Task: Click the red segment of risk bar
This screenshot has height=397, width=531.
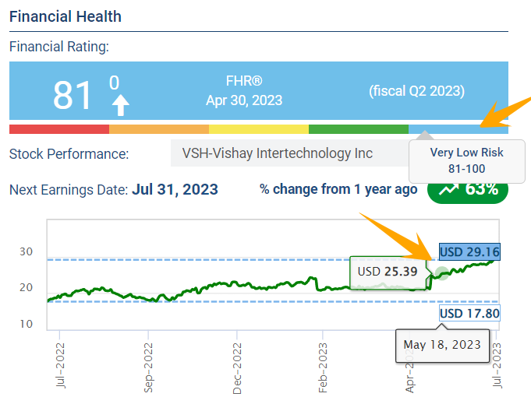Action: (59, 129)
